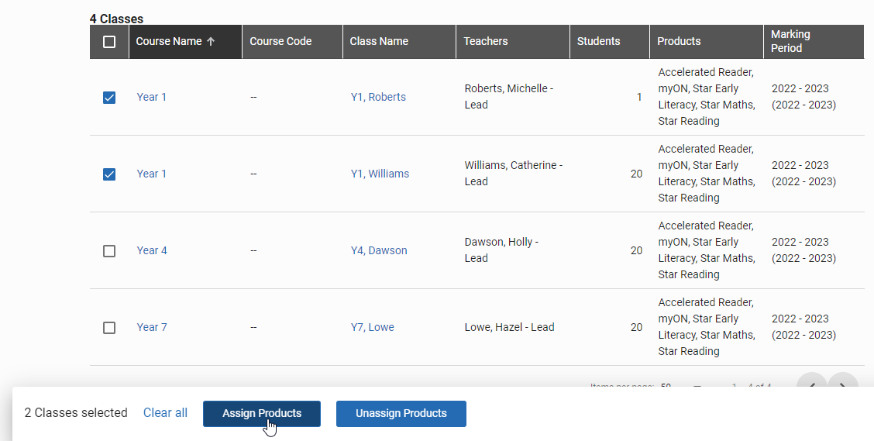
Task: Click 'Dawson, Holly - Lead' teacher cell
Action: click(501, 250)
